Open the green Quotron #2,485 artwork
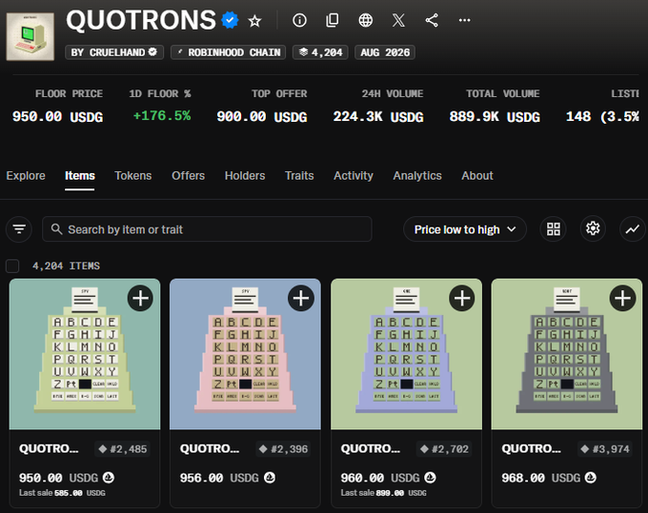Viewport: 648px width, 513px height. (85, 354)
